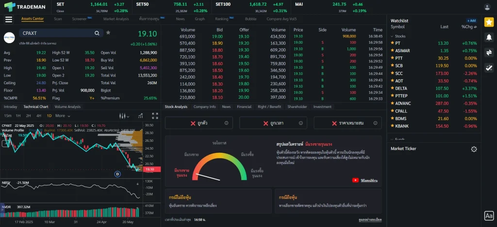Open the chart indicators icon

click(140, 116)
